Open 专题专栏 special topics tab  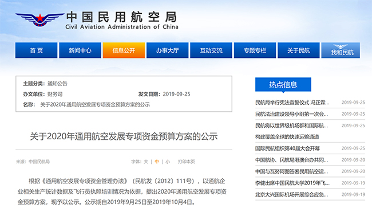pos(255,50)
